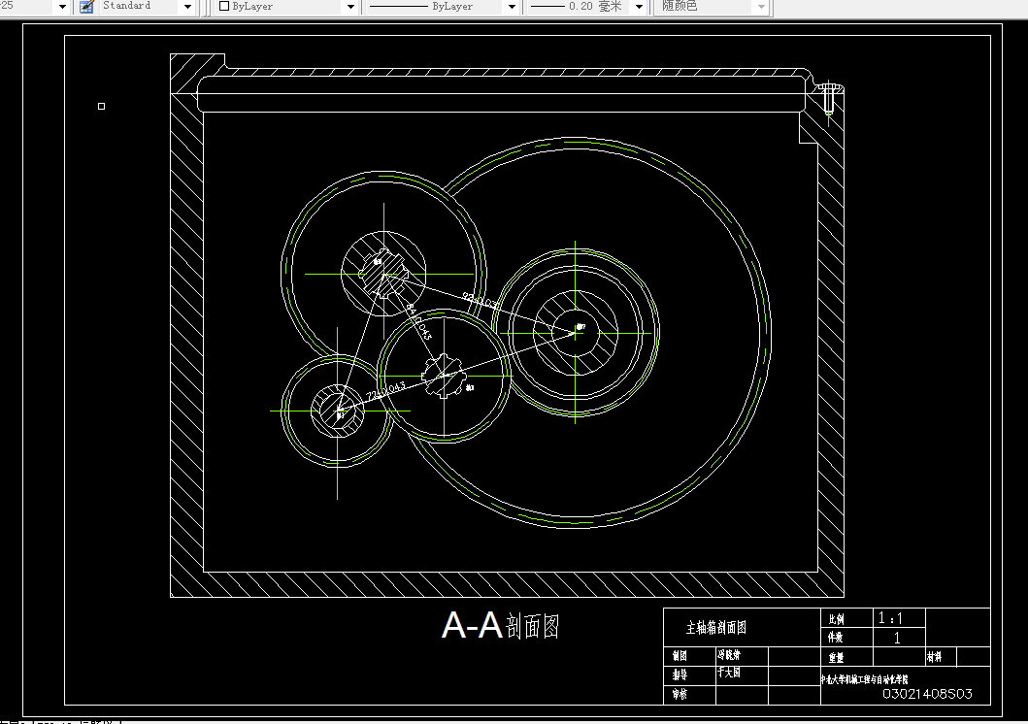Screen dimensions: 1028x724
Task: Select the hatched shaft of the lower-left gear
Action: point(338,411)
